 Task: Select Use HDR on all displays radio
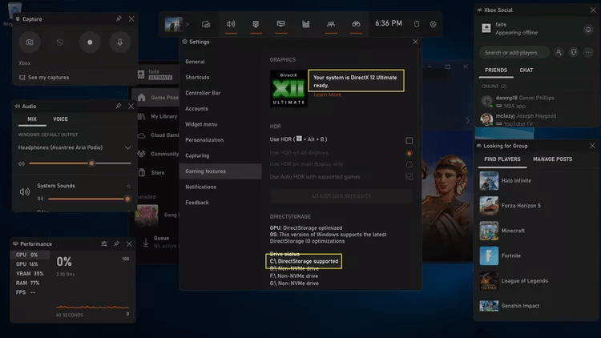coord(409,153)
